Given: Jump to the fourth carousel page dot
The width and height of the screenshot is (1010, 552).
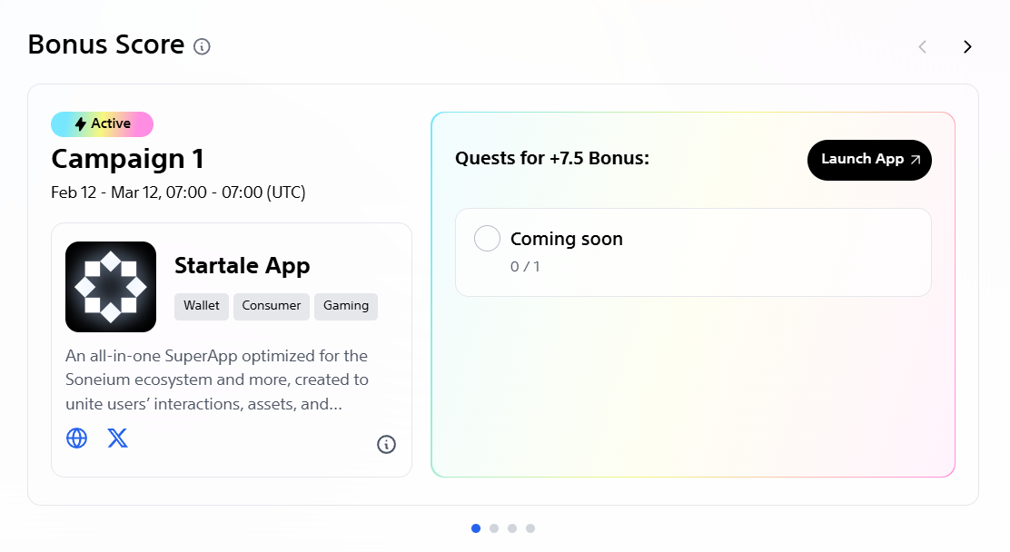Looking at the screenshot, I should (x=530, y=528).
